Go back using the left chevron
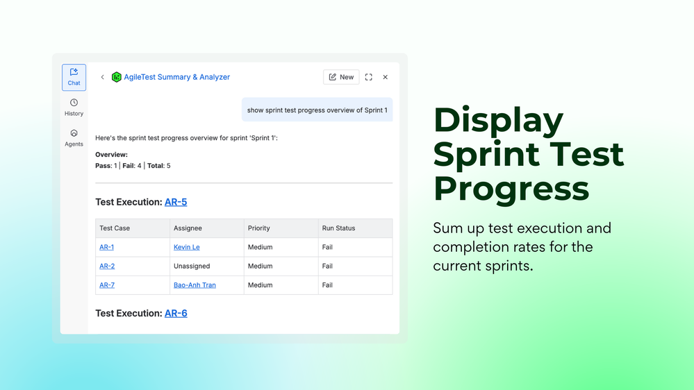The height and width of the screenshot is (390, 694). tap(102, 77)
